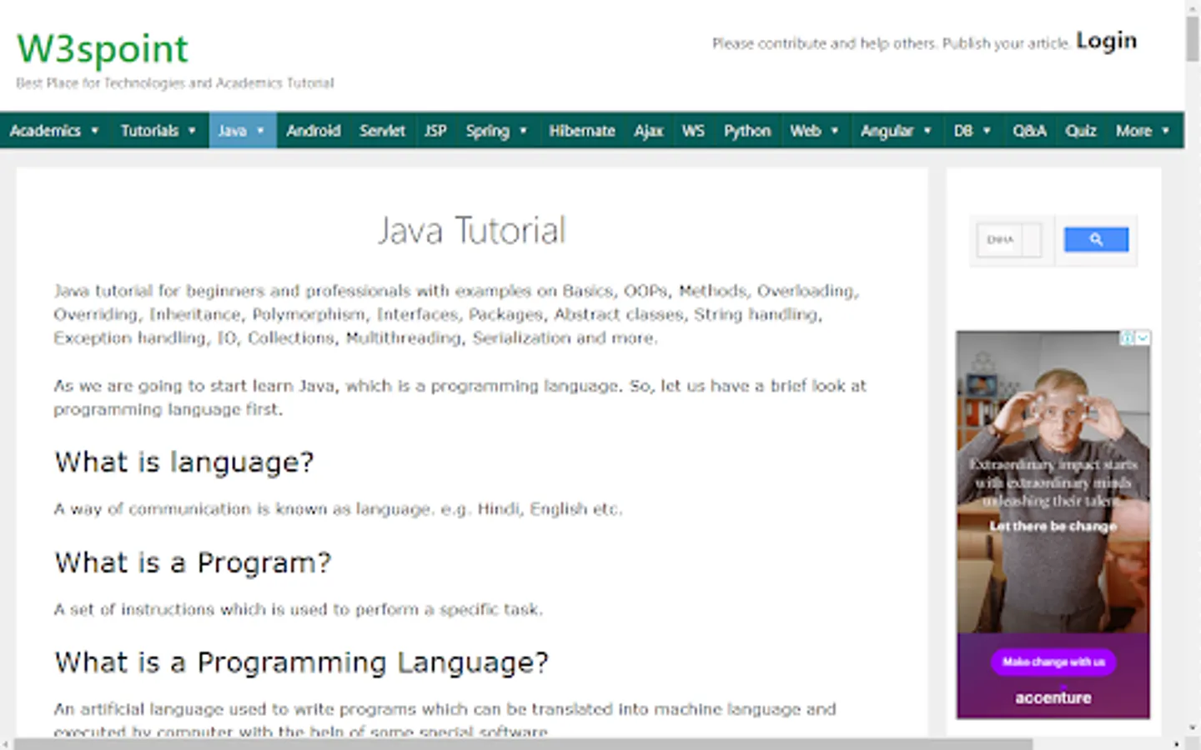This screenshot has width=1201, height=750.
Task: Go to the Python menu item
Action: 746,131
